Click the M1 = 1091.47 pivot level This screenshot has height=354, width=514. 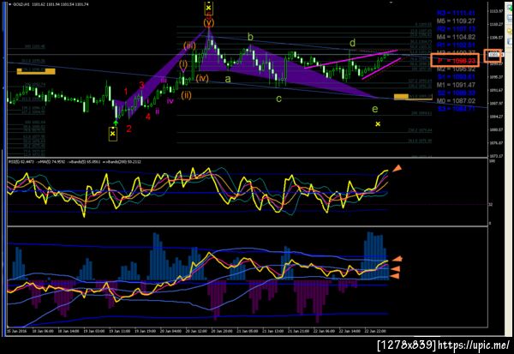[456, 85]
